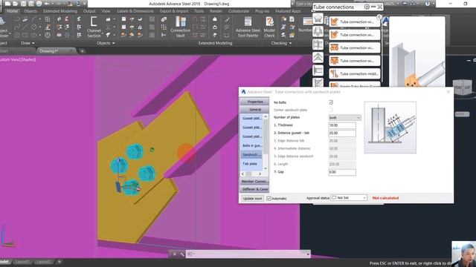
Task: Select the Tab plate section in dialog
Action: [x=250, y=163]
